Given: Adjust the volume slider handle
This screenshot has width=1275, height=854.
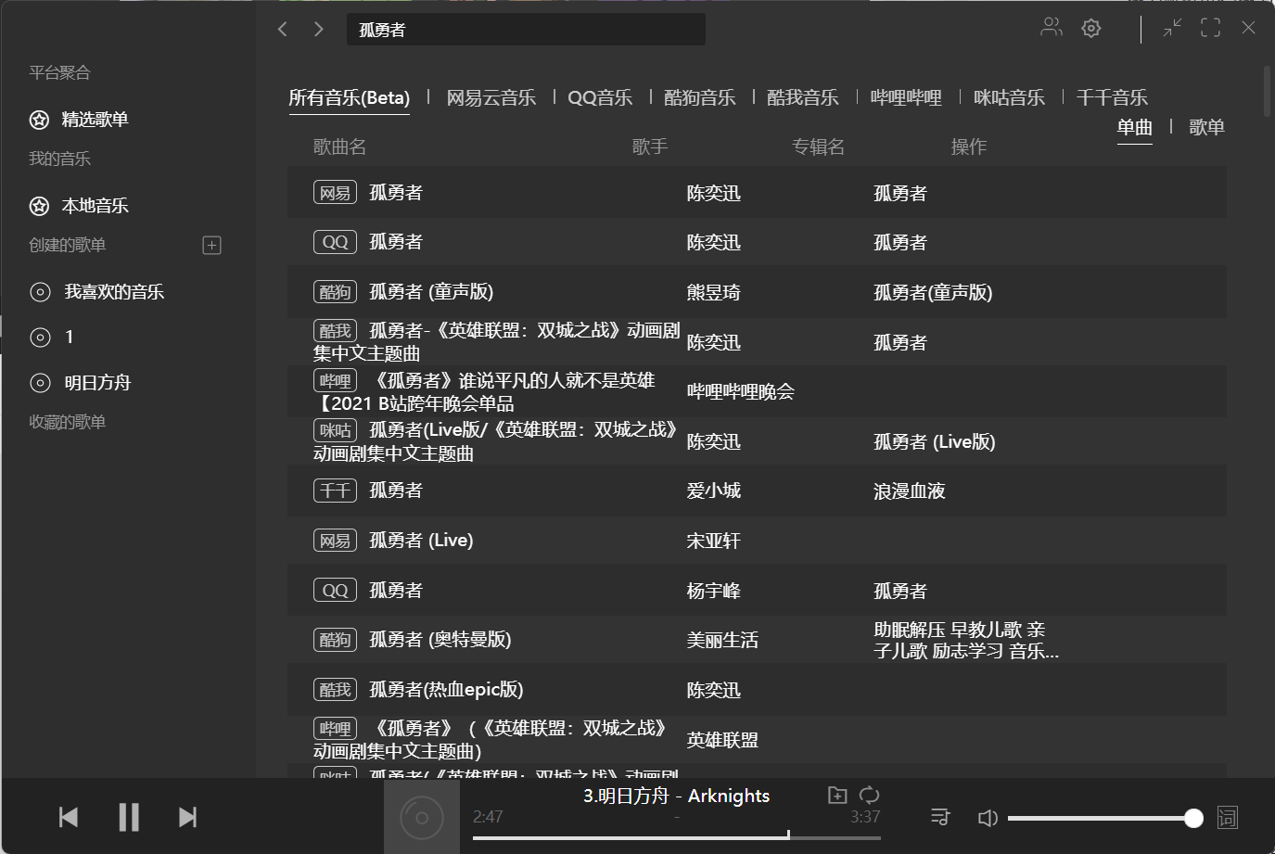Looking at the screenshot, I should pos(1193,818).
